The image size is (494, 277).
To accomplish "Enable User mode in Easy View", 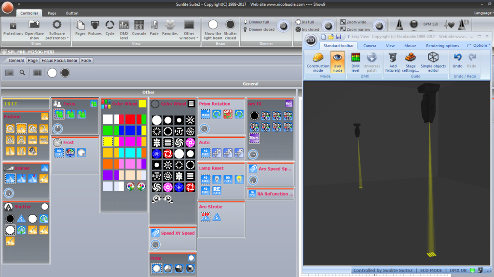I will (337, 62).
